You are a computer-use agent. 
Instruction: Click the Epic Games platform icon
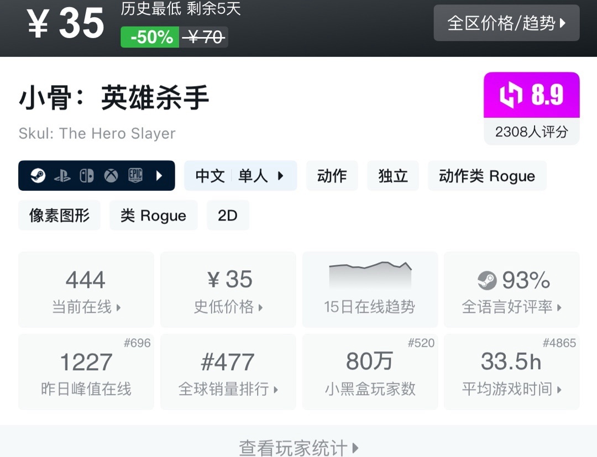point(135,175)
